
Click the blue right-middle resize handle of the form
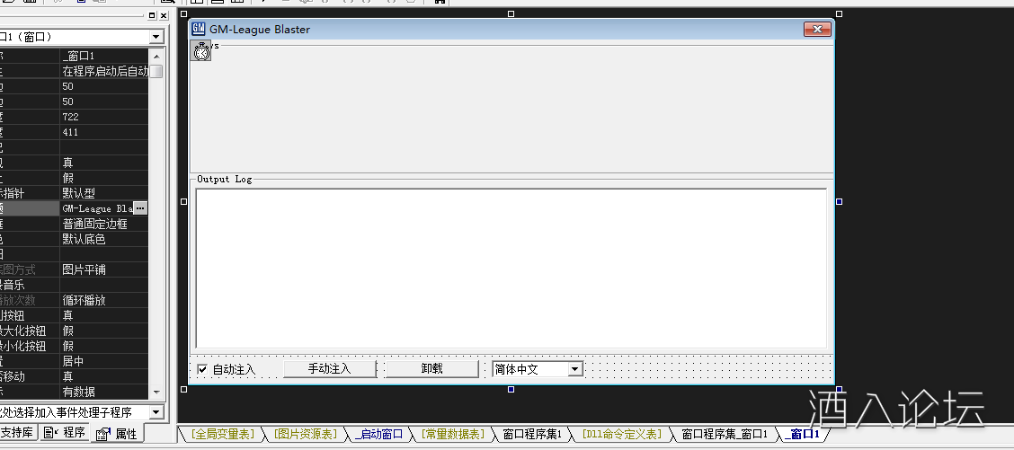840,202
